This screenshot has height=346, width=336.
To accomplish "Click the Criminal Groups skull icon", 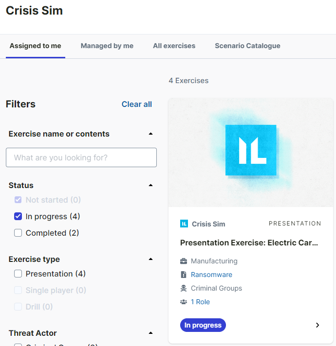I will [x=184, y=288].
